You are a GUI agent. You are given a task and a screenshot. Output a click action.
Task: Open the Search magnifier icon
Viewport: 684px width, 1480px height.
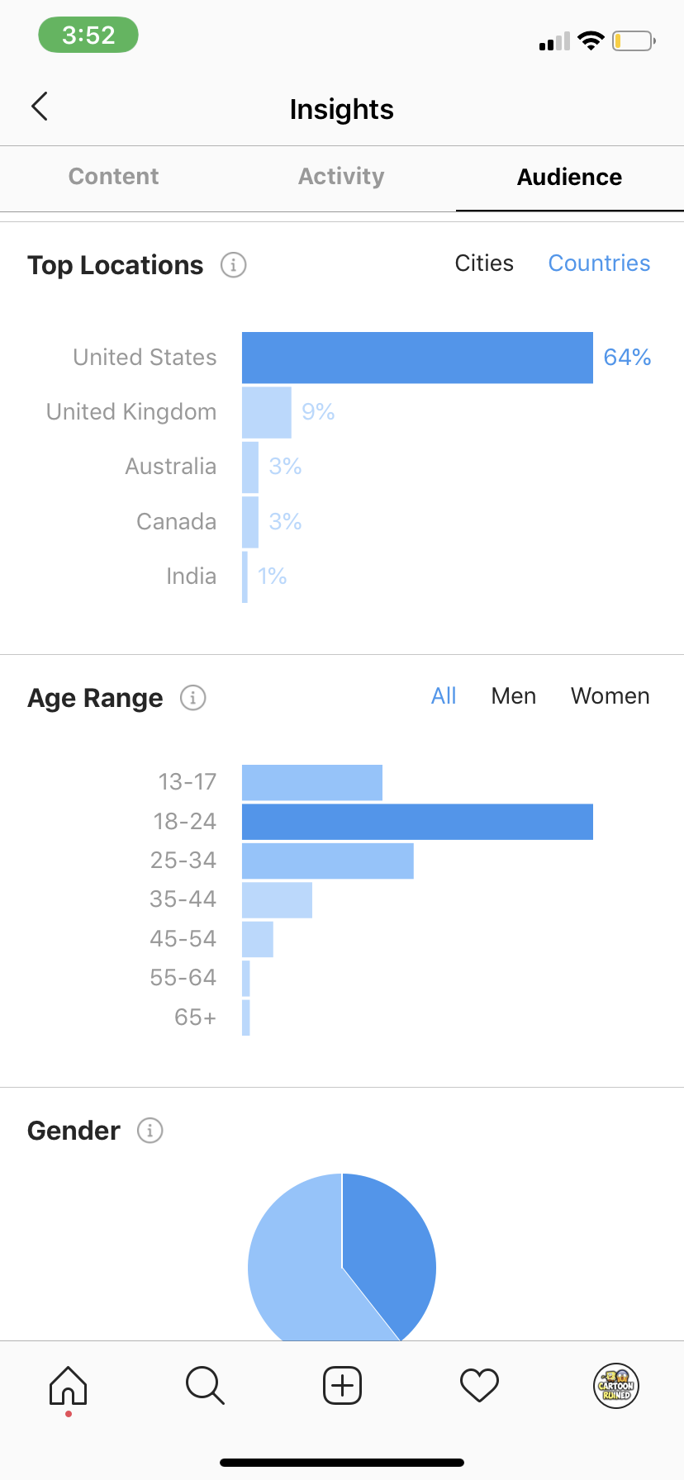pos(205,1385)
